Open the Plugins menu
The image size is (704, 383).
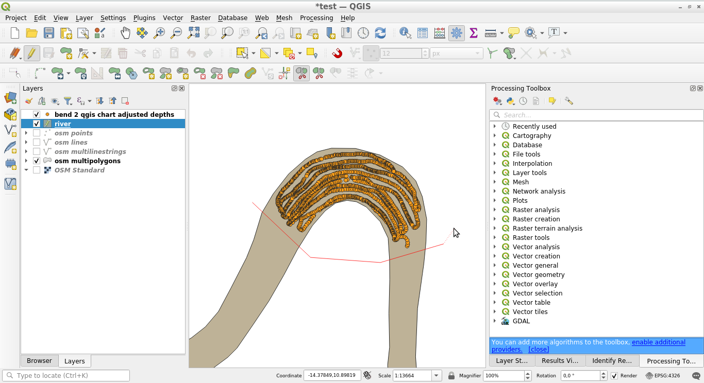pos(144,18)
